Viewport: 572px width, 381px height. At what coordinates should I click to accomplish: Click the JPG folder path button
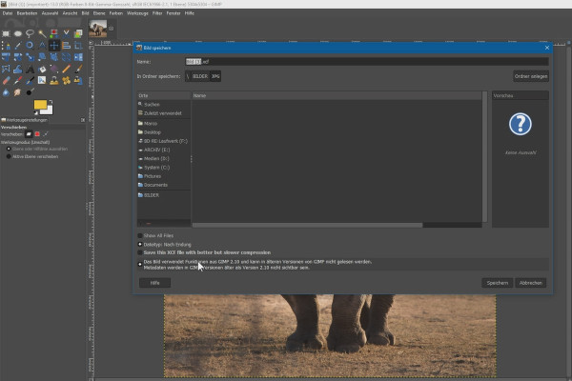pyautogui.click(x=215, y=76)
